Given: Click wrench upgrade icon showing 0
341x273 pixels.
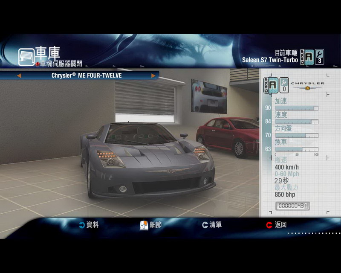Looking at the screenshot, I should click(283, 85).
